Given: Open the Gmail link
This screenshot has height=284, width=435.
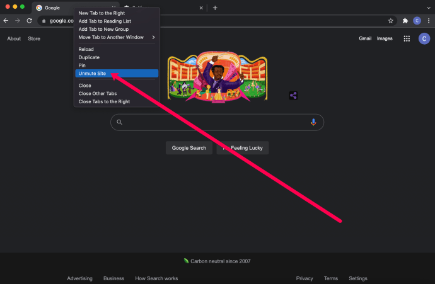Looking at the screenshot, I should click(365, 38).
